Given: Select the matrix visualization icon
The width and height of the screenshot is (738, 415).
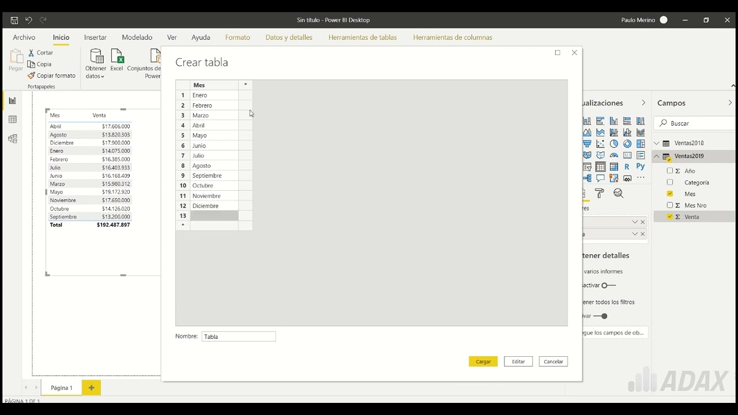Looking at the screenshot, I should pos(614,167).
